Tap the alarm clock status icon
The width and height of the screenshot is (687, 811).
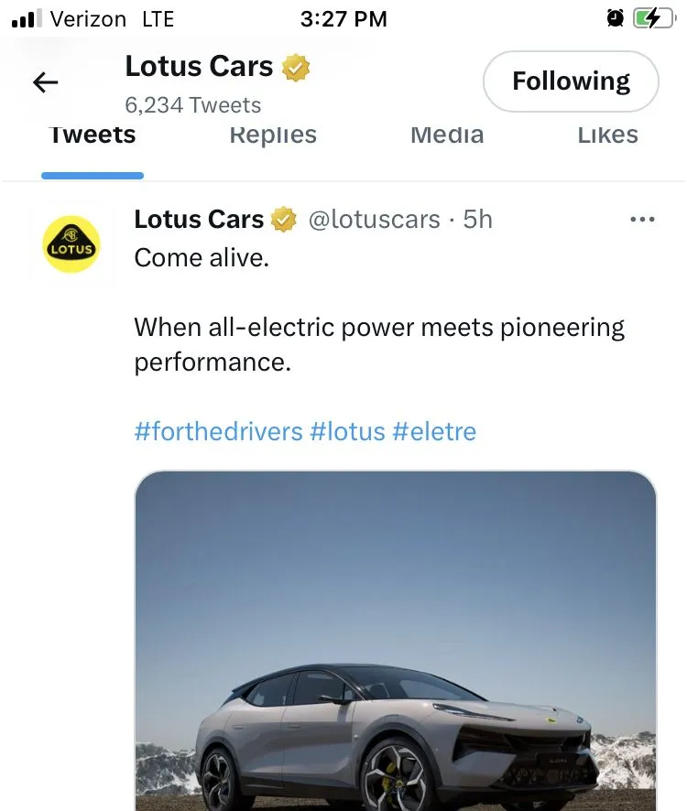point(615,18)
